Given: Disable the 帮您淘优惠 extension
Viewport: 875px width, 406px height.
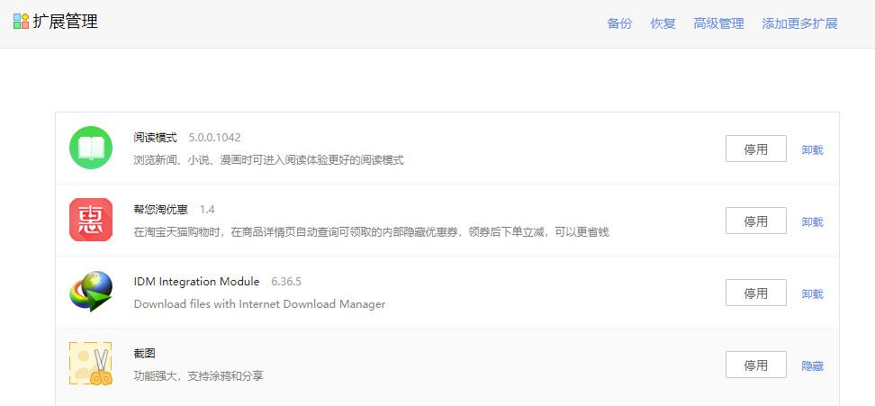Looking at the screenshot, I should point(755,221).
